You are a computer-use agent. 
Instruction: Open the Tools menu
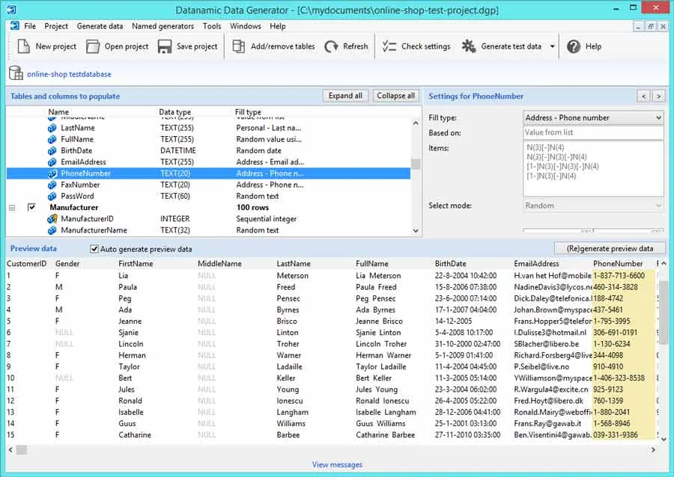[212, 26]
